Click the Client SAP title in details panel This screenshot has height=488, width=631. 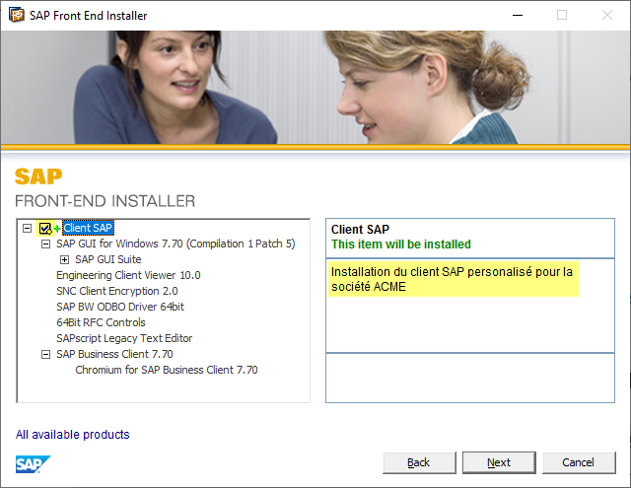pyautogui.click(x=360, y=230)
